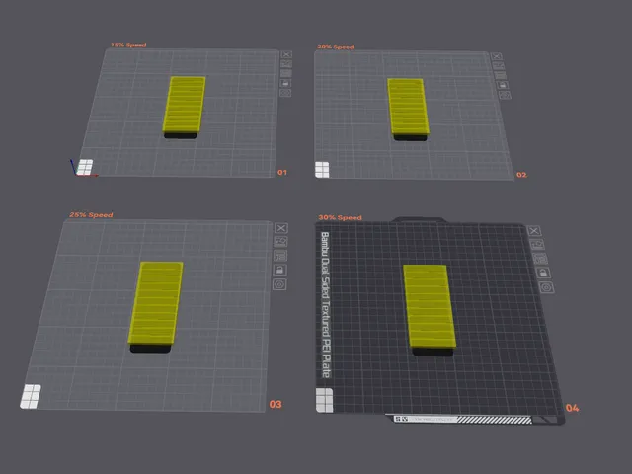632x474 pixels.
Task: Auto-orient objects on plate 02
Action: [x=498, y=66]
